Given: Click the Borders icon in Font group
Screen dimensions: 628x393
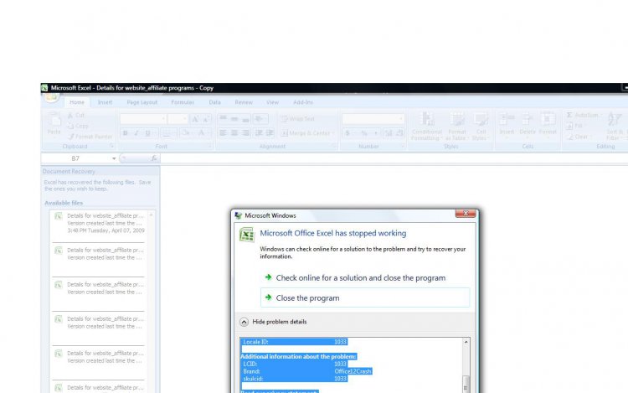Looking at the screenshot, I should click(167, 133).
